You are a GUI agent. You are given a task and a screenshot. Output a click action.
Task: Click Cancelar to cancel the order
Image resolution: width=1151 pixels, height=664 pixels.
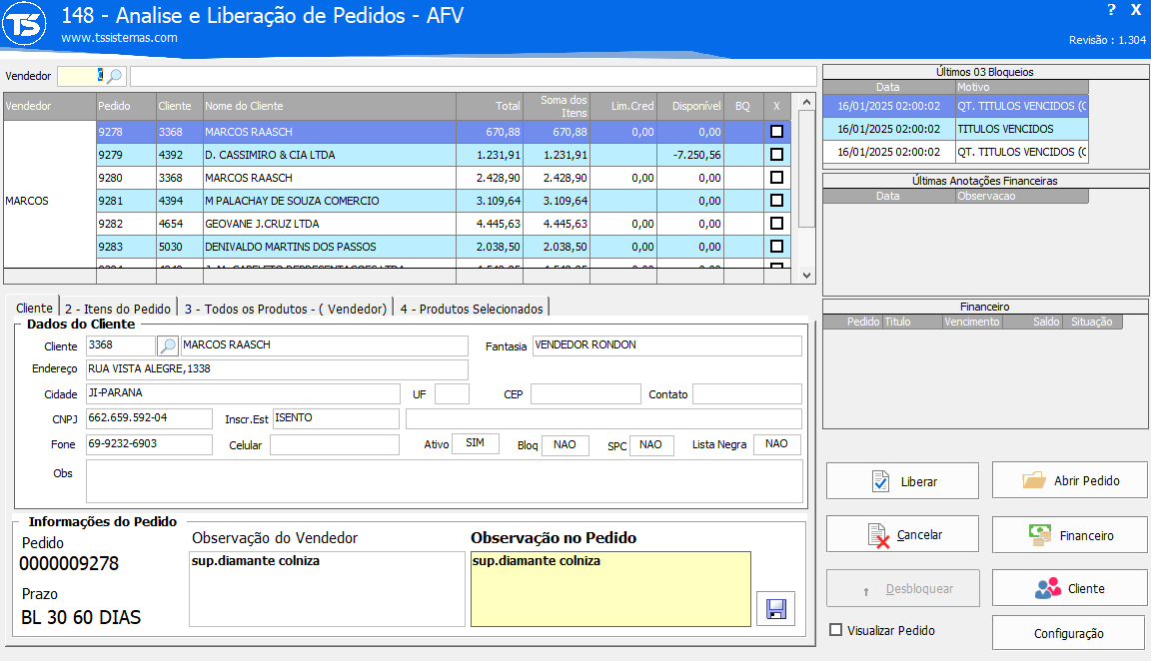point(902,535)
